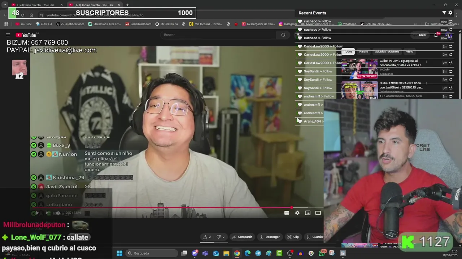
Task: Open WhatsApp from the taskbar
Action: 322,253
